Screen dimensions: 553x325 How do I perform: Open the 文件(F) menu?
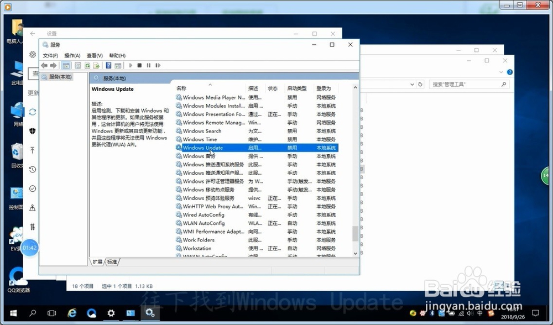50,56
